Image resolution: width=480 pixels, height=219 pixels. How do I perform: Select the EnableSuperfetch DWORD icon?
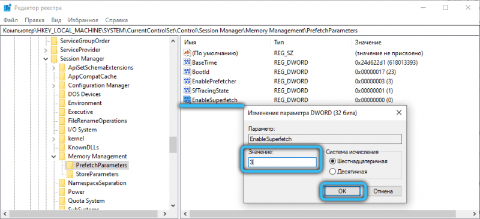point(187,100)
